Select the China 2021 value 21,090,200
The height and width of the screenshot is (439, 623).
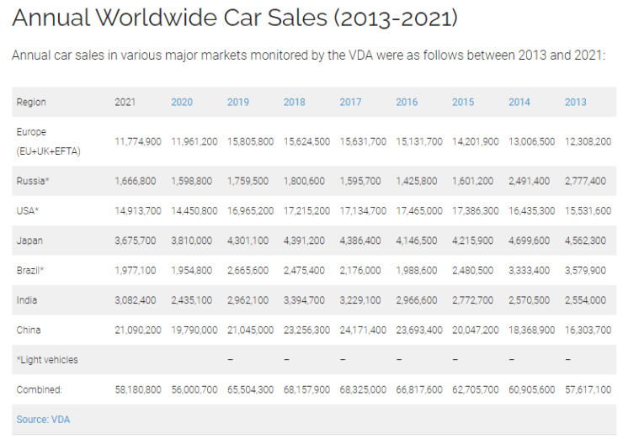coord(137,330)
